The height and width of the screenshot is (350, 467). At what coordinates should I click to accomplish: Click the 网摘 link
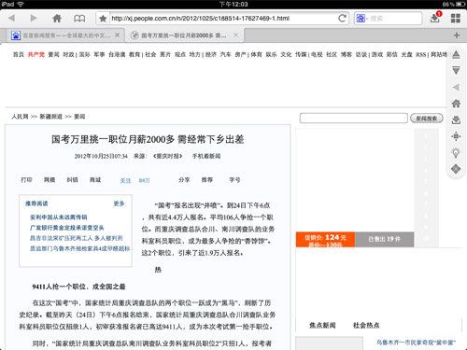click(50, 180)
